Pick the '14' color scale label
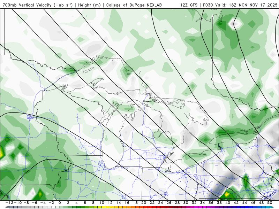Screen dimensions: 279x209 [x=119, y=203]
